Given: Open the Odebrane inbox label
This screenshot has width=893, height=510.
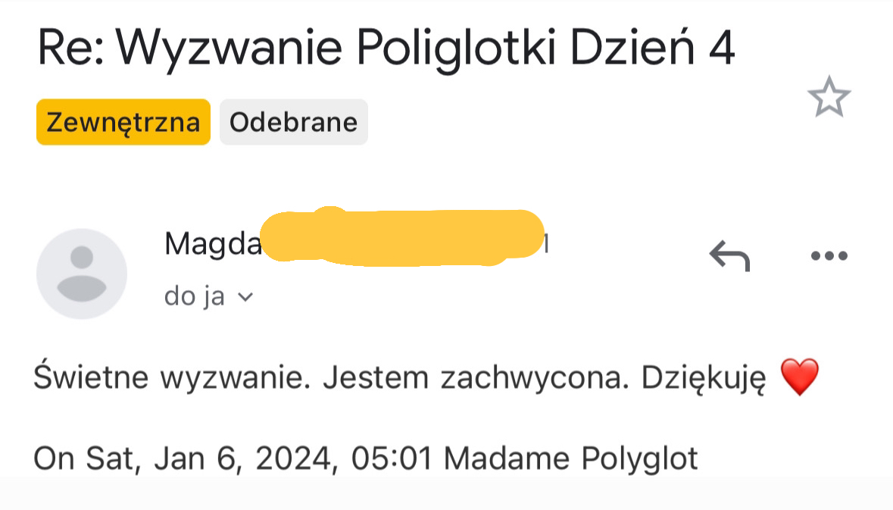Looking at the screenshot, I should [x=293, y=122].
